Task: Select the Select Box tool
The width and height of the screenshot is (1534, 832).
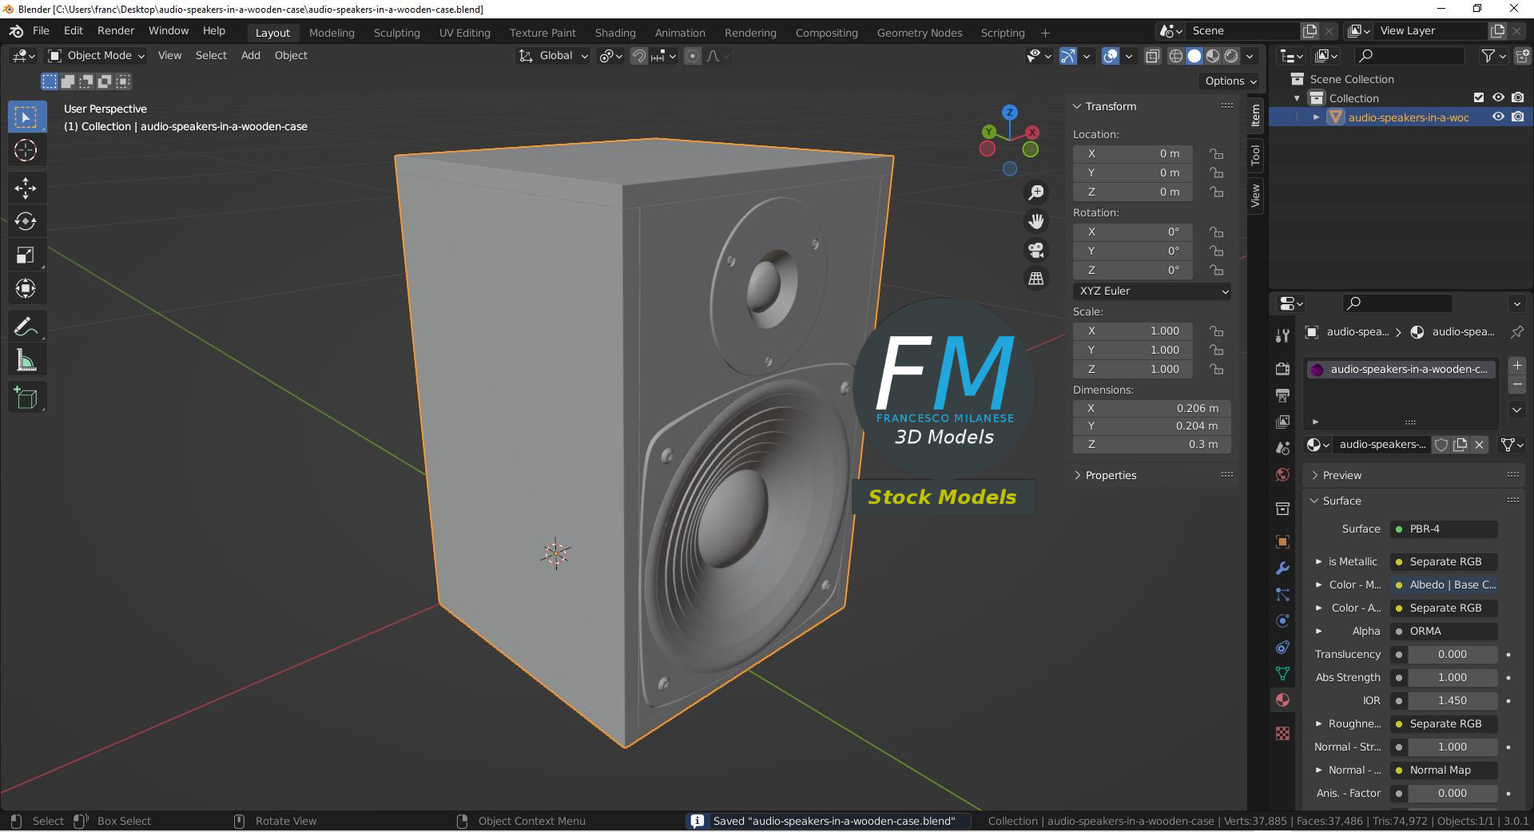Action: (x=26, y=117)
